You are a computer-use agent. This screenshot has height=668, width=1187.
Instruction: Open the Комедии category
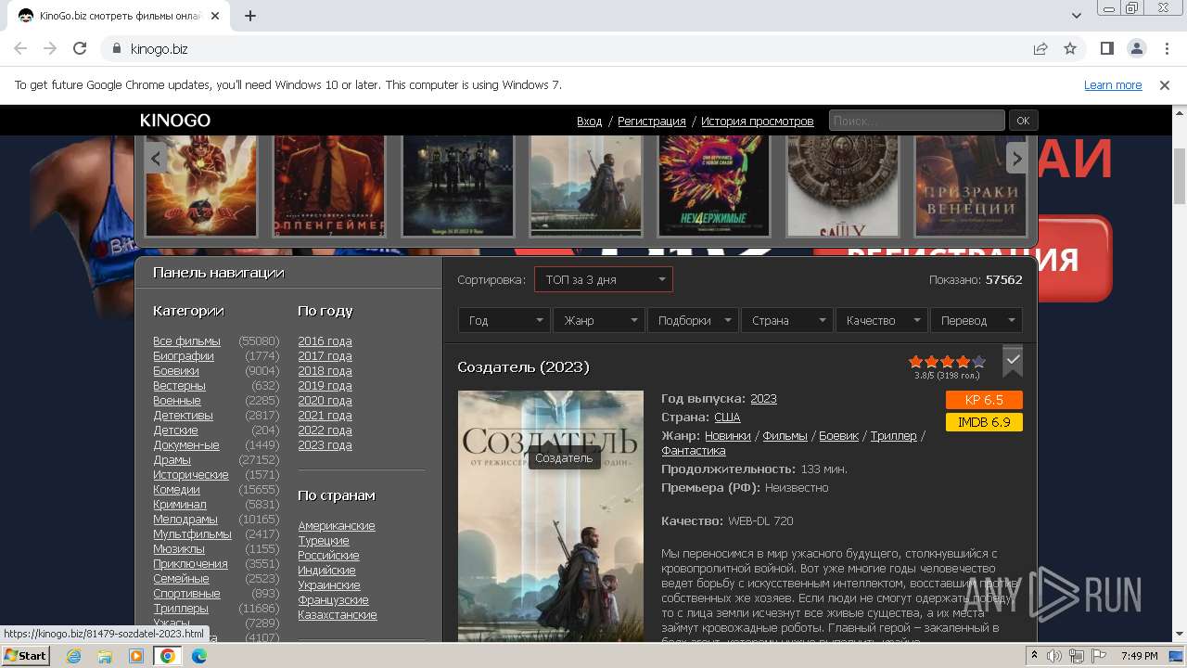pos(176,490)
